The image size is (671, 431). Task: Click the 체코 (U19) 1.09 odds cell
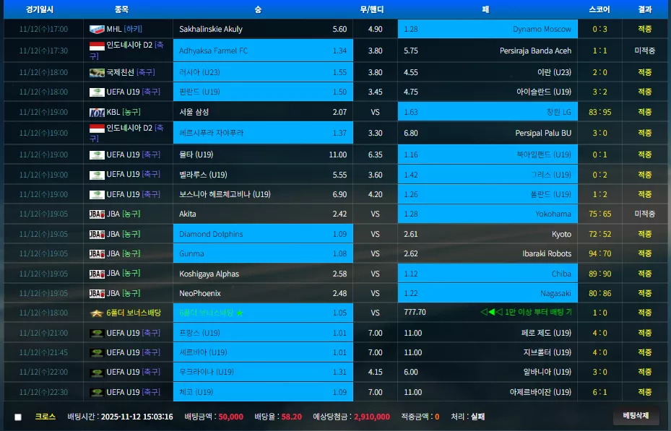pyautogui.click(x=263, y=392)
